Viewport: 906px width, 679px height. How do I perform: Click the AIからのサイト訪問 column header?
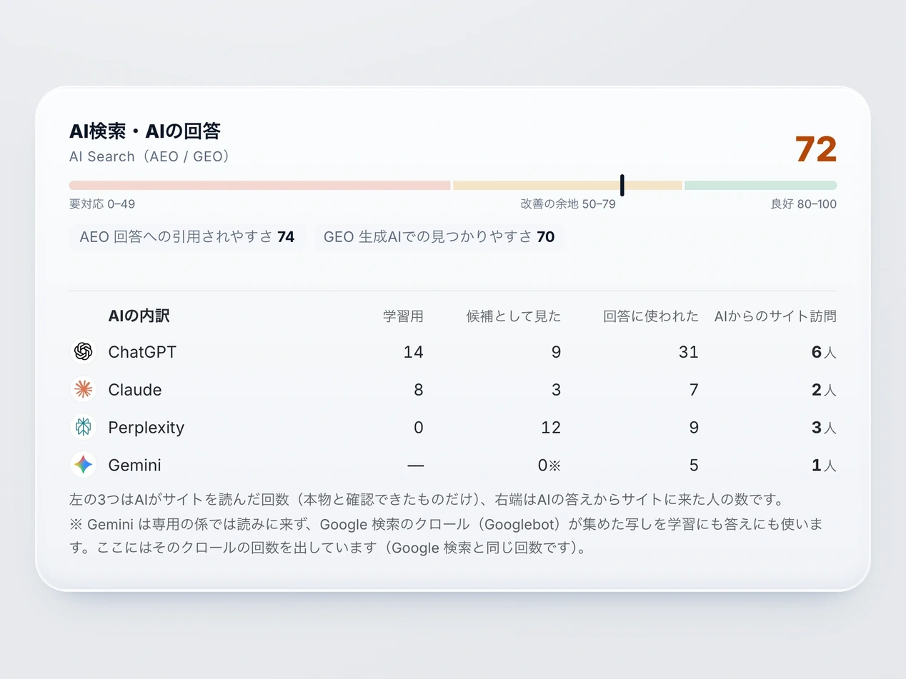(775, 316)
